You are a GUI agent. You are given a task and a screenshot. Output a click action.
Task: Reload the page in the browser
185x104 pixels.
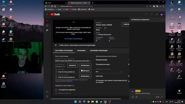(x=52, y=6)
